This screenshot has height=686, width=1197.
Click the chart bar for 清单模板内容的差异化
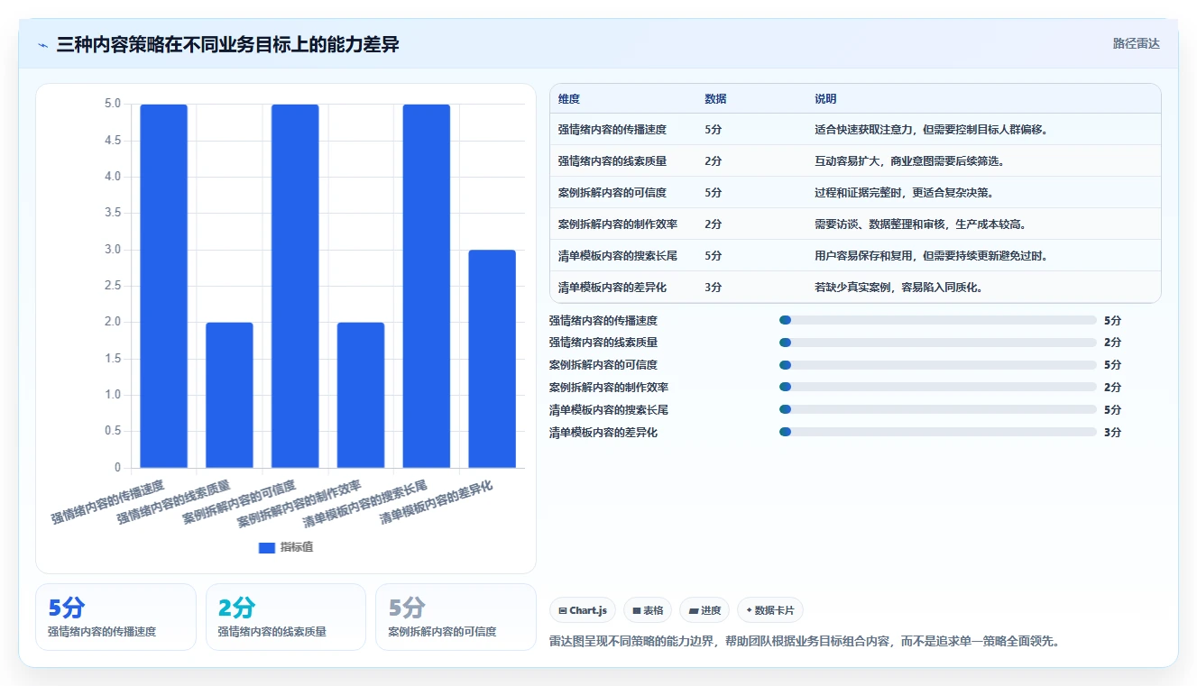(x=492, y=359)
